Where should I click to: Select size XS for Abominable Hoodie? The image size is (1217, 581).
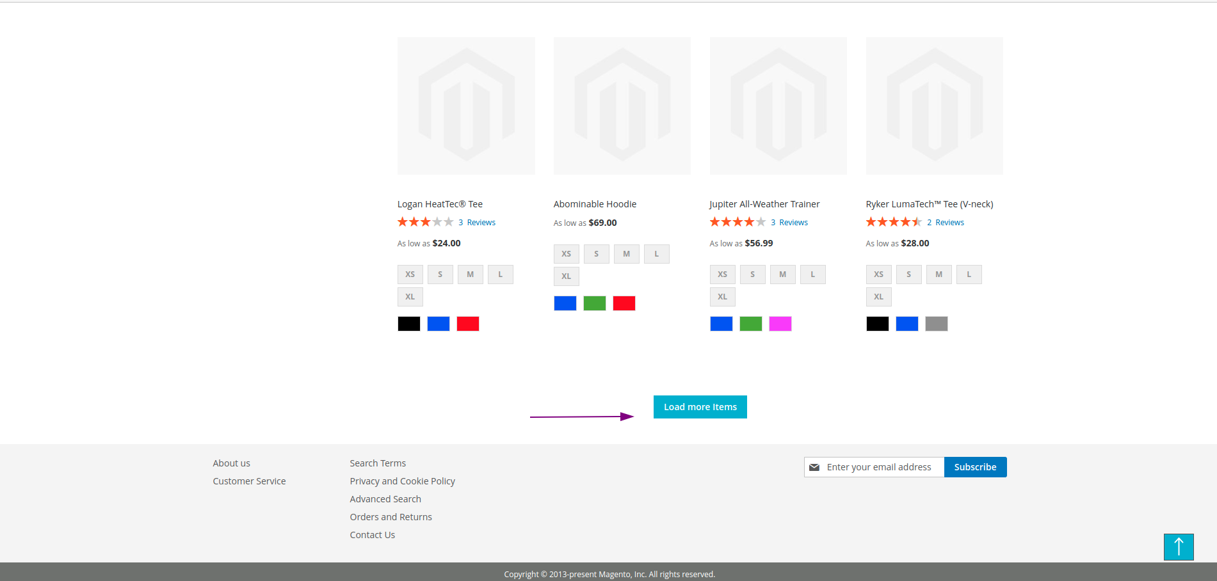click(x=567, y=254)
